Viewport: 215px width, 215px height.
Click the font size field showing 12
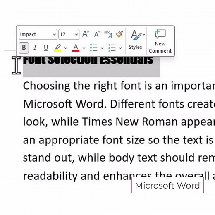pyautogui.click(x=69, y=34)
